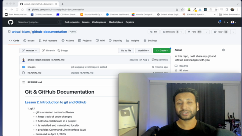Open README table of contents icon
Image resolution: width=242 pixels, height=136 pixels.
(x=23, y=82)
